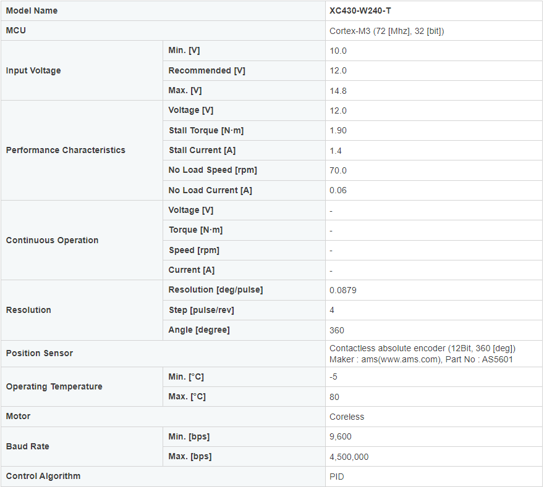Select the Speed [rpm] label
Screen dimensions: 544x487
pos(193,251)
